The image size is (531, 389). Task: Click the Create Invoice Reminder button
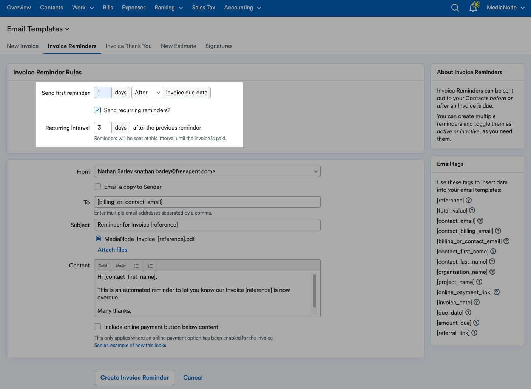click(134, 378)
